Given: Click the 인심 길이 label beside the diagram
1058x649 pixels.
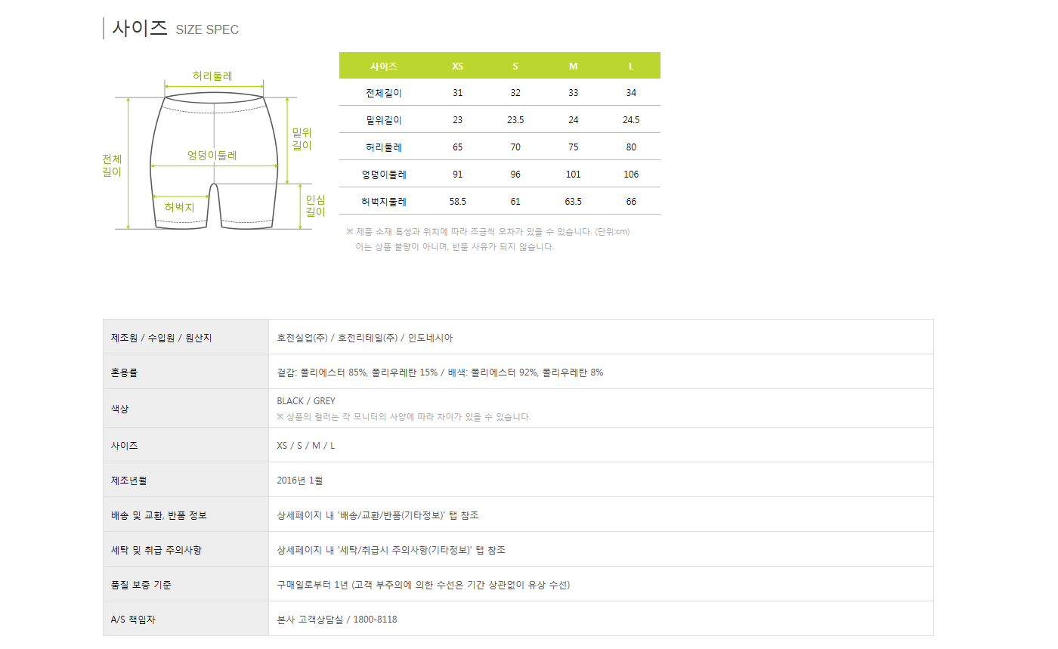Looking at the screenshot, I should click(315, 206).
